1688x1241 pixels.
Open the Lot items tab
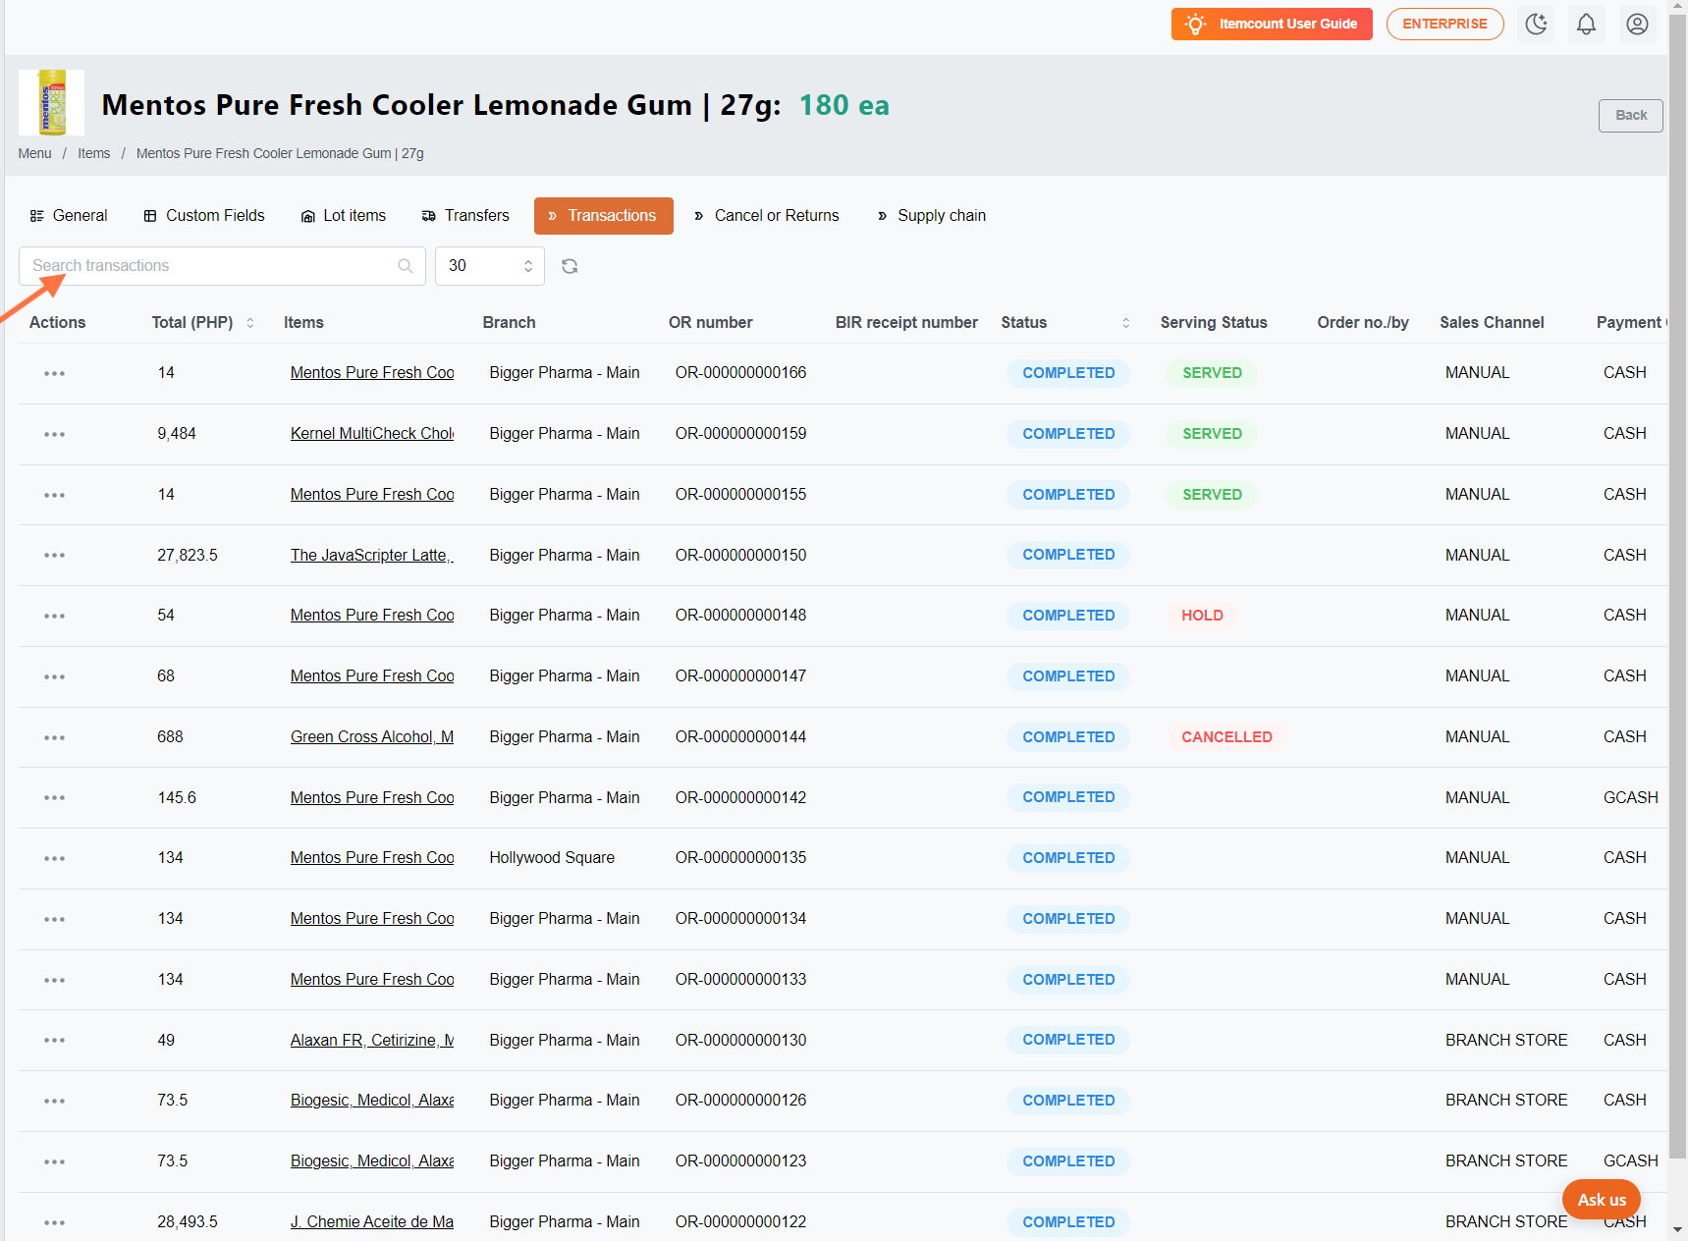tap(344, 216)
